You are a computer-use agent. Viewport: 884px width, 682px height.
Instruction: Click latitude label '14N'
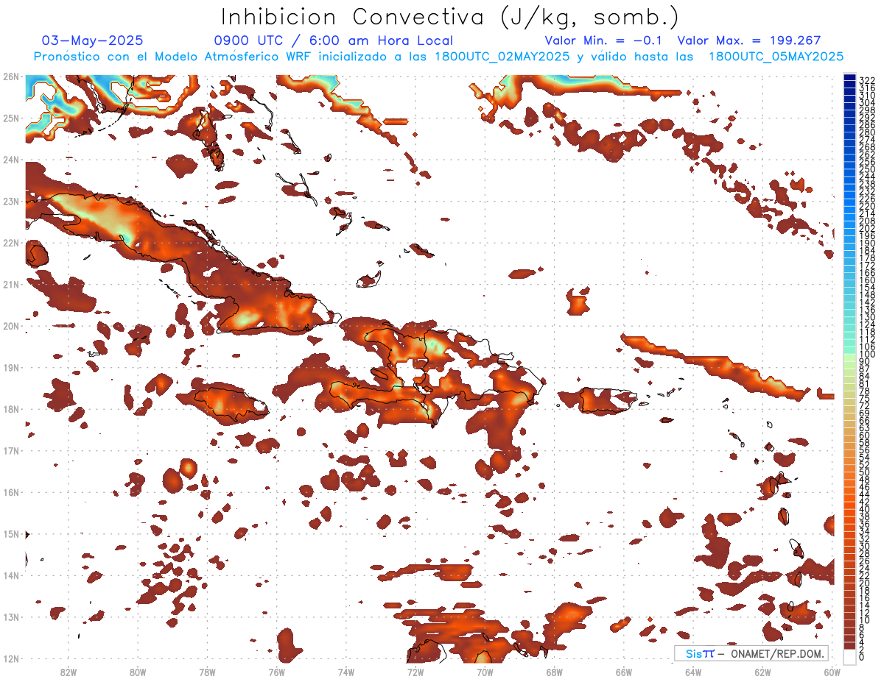coord(10,575)
